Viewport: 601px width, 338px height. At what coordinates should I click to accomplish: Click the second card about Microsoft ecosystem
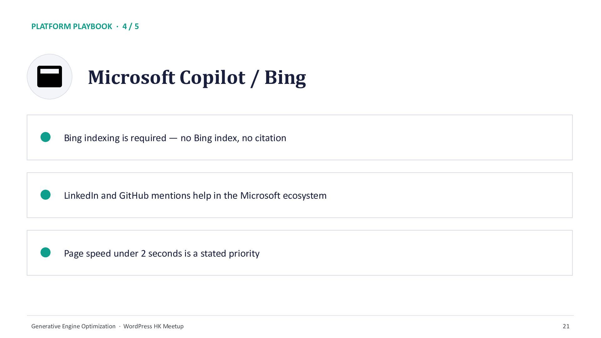click(300, 195)
